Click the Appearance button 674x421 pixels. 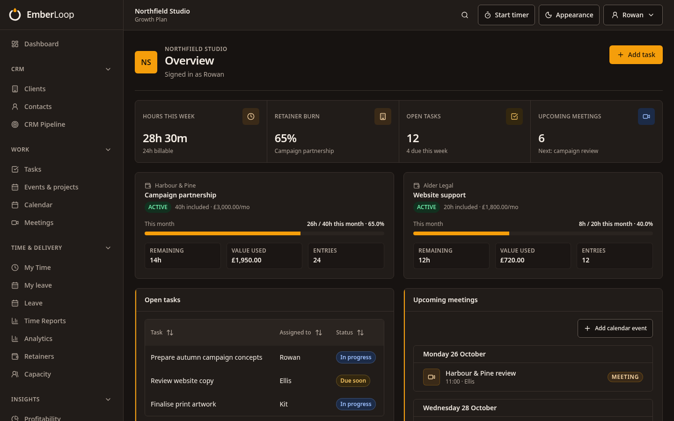[569, 15]
